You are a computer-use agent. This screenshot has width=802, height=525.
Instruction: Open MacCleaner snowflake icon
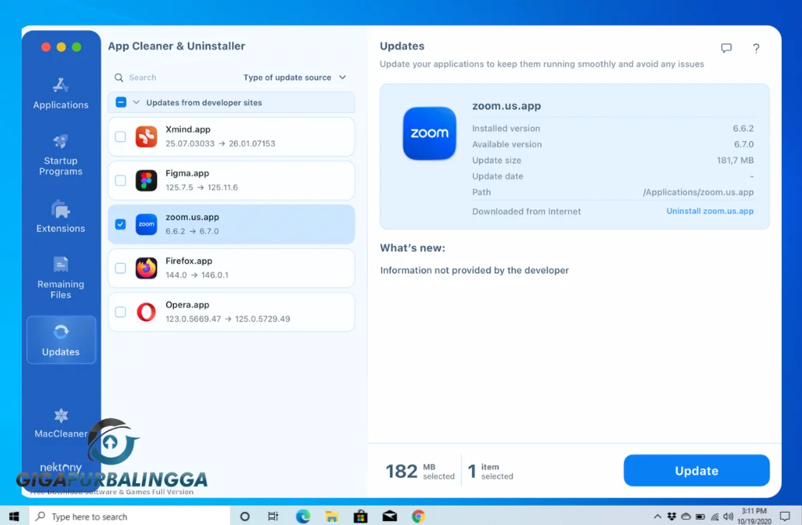coord(61,415)
